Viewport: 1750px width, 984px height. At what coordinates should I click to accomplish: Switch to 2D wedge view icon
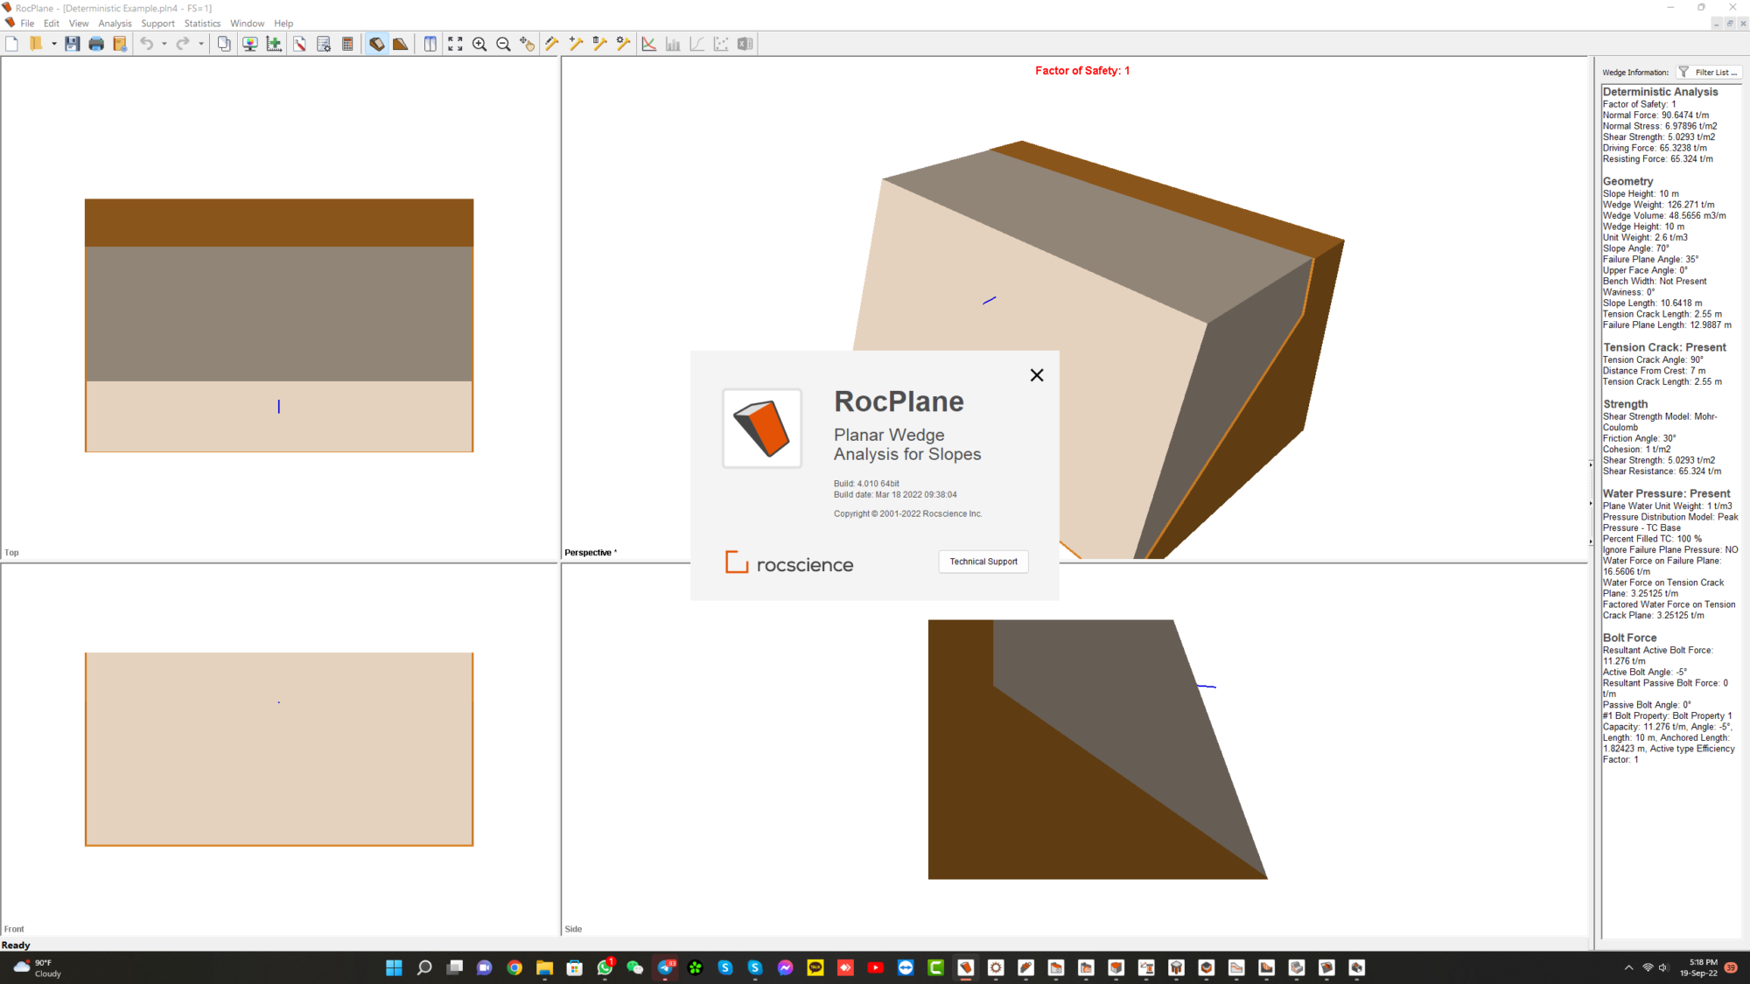(400, 44)
